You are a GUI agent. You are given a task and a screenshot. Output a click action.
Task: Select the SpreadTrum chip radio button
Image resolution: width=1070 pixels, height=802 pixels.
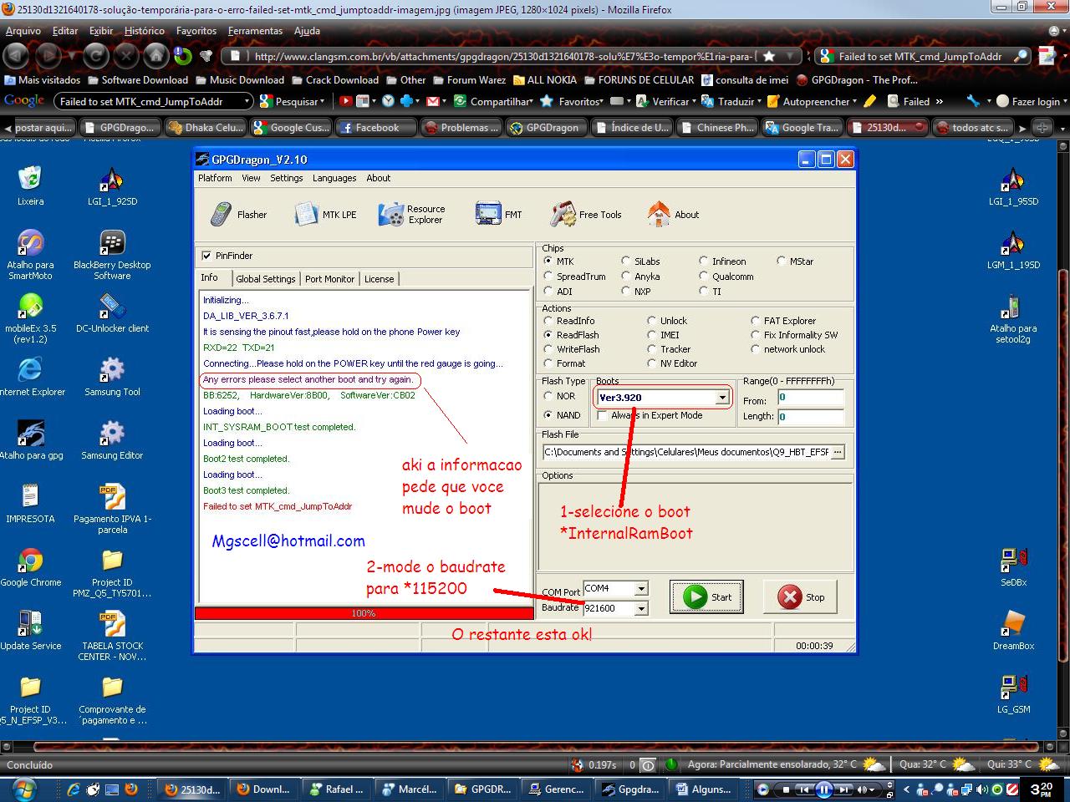coord(548,277)
